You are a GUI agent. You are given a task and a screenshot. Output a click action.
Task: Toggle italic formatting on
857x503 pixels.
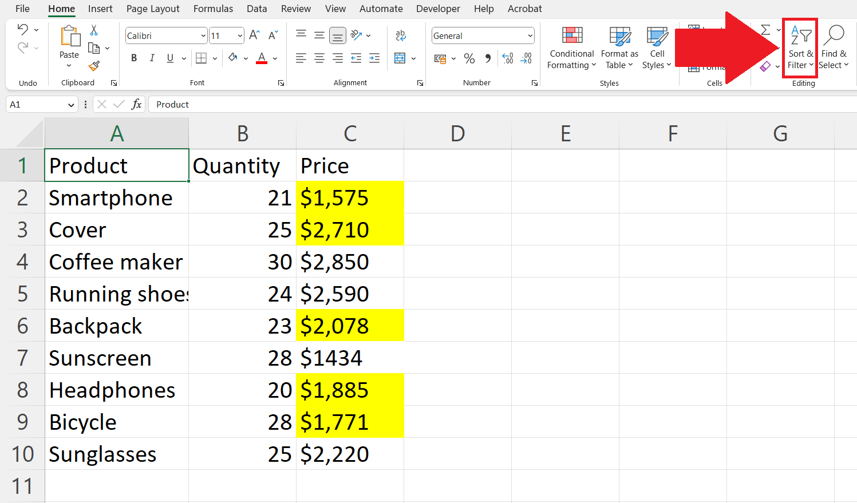pos(152,58)
